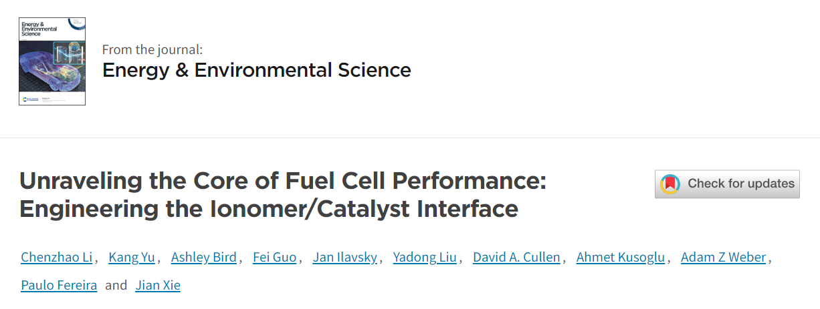View author Ashley Bird's details
820x309 pixels.
tap(203, 257)
